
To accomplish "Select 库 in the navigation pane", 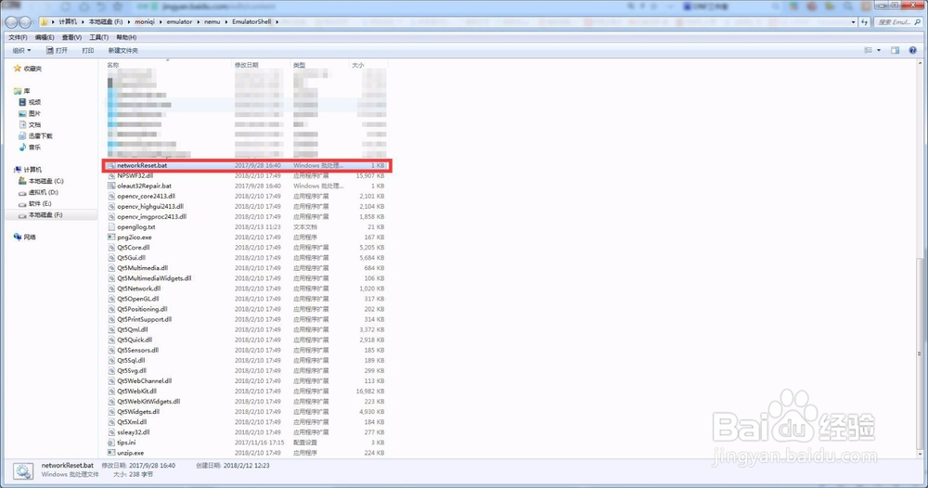I will (x=22, y=91).
